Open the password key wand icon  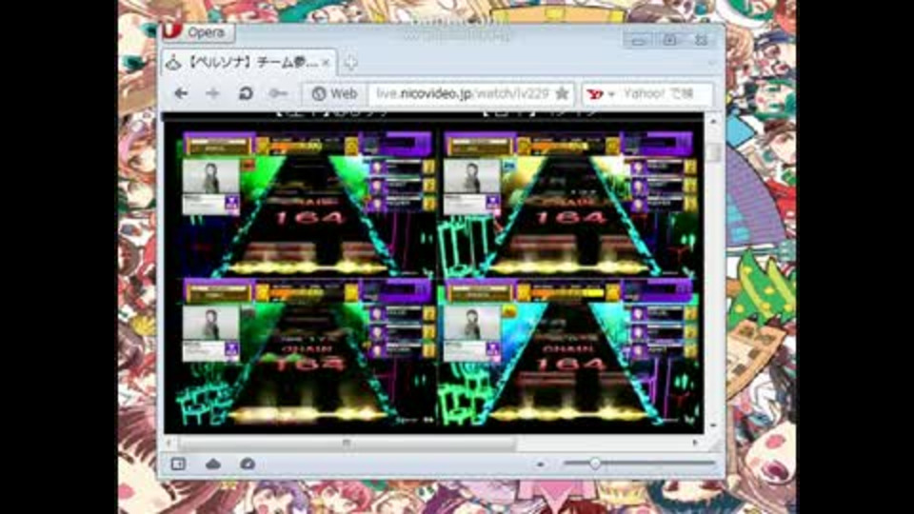pos(278,93)
